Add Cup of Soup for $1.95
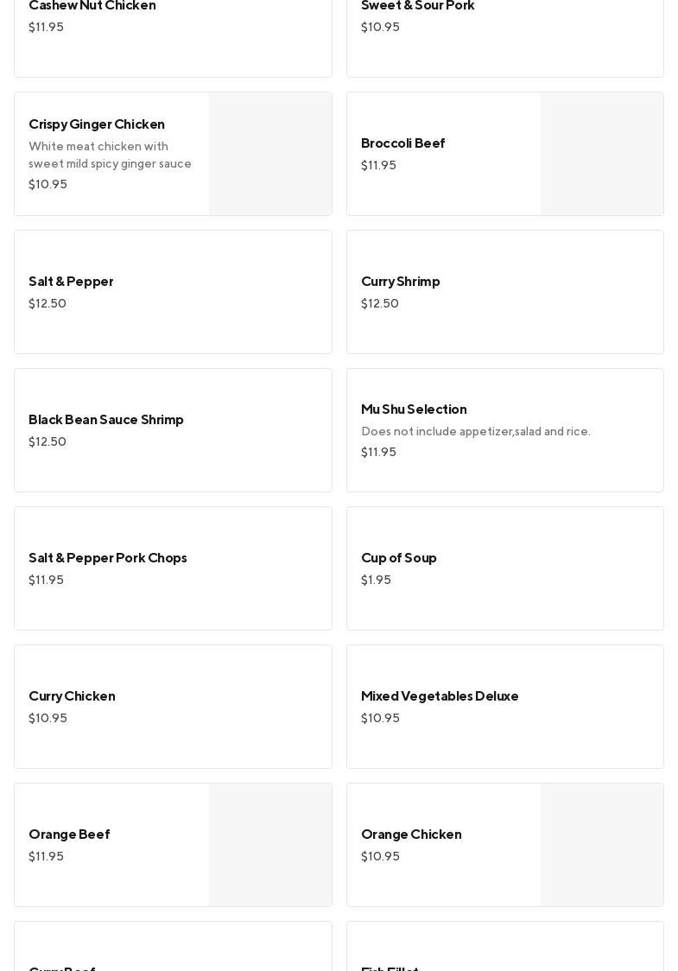Image resolution: width=678 pixels, height=971 pixels. tap(504, 568)
